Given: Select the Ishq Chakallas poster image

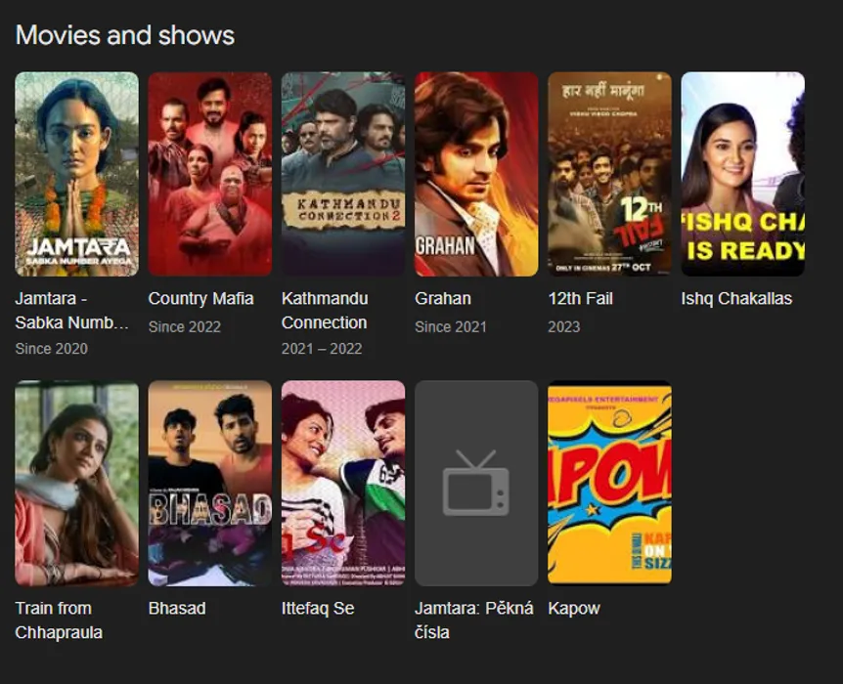Looking at the screenshot, I should pos(741,174).
